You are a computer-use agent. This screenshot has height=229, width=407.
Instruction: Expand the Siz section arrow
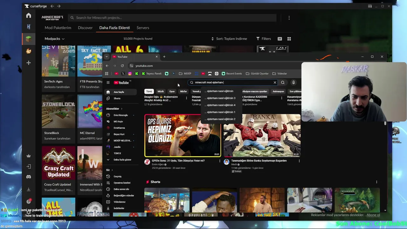coord(112,170)
